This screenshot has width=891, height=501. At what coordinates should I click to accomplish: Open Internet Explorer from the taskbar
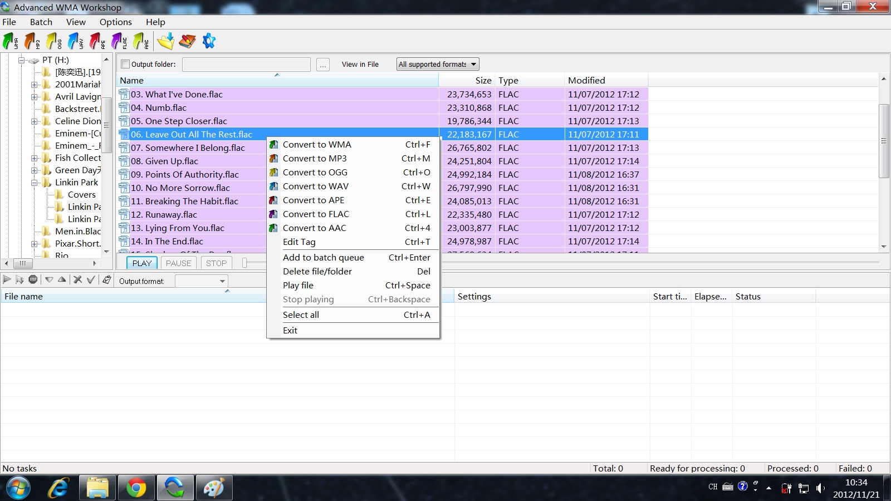(58, 488)
